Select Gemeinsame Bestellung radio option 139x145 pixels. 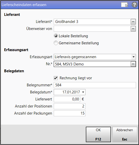point(56,43)
